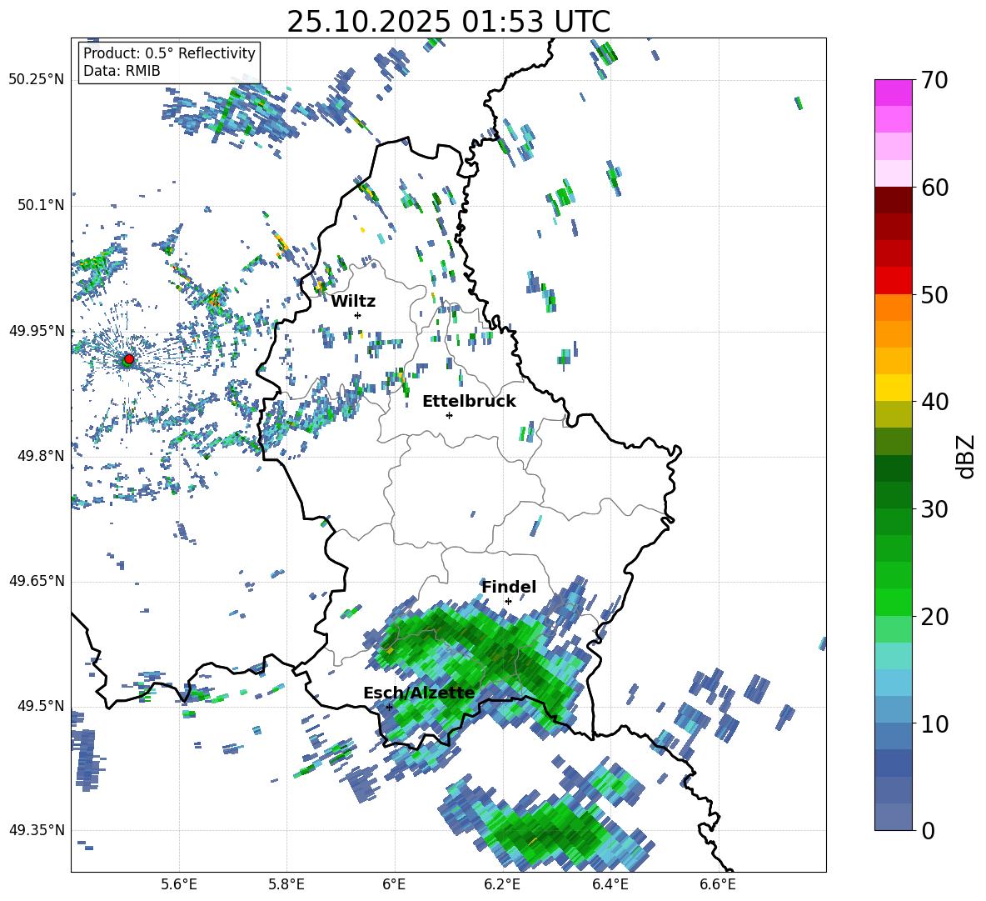Click the 49.8°N latitude label

click(x=40, y=456)
